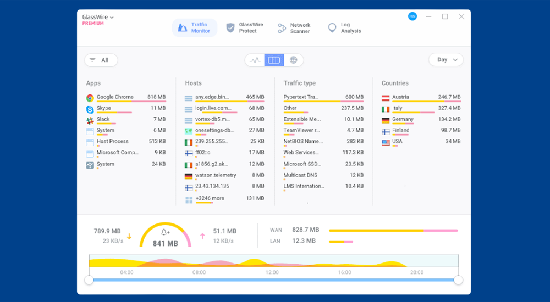Select Multicast DNS traffic type
This screenshot has height=302, width=550.
323,176
